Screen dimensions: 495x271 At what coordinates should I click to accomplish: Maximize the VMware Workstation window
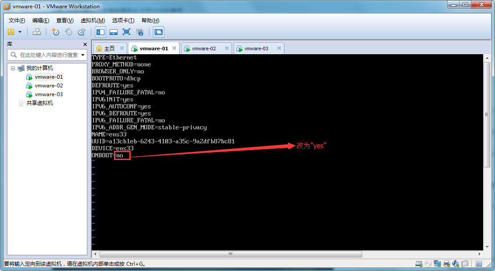(465, 5)
